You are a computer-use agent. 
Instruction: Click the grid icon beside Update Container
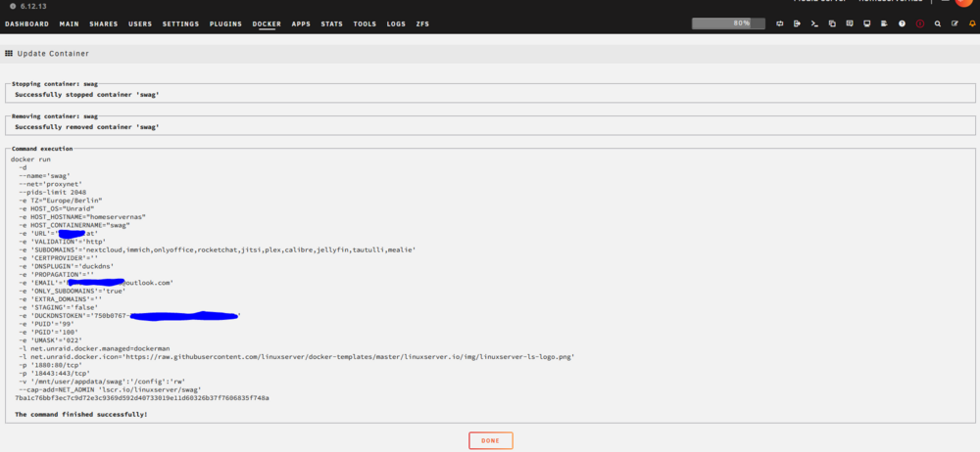tap(9, 53)
